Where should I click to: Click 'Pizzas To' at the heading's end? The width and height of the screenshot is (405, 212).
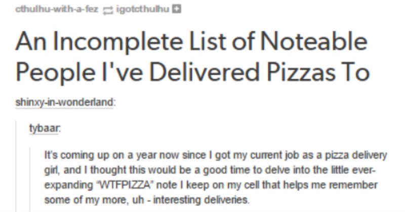pos(318,72)
